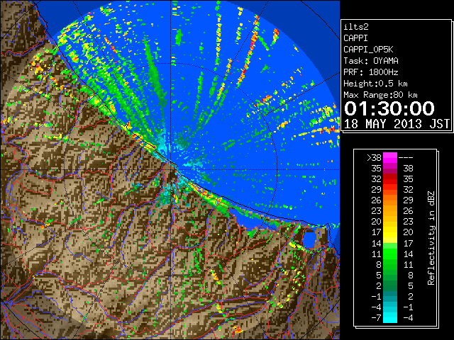Viewport: 454px width, 340px height.
Task: Click the 'Height:0.5 km' line
Action: pos(375,84)
